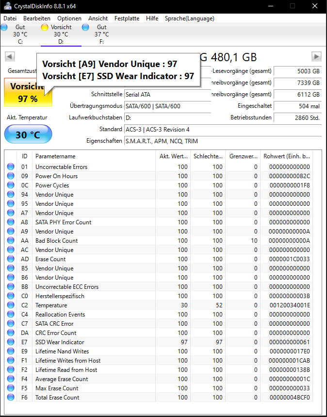The height and width of the screenshot is (417, 327).
Task: Click the Eingeschaltet value 504 mal
Action: pos(297,106)
